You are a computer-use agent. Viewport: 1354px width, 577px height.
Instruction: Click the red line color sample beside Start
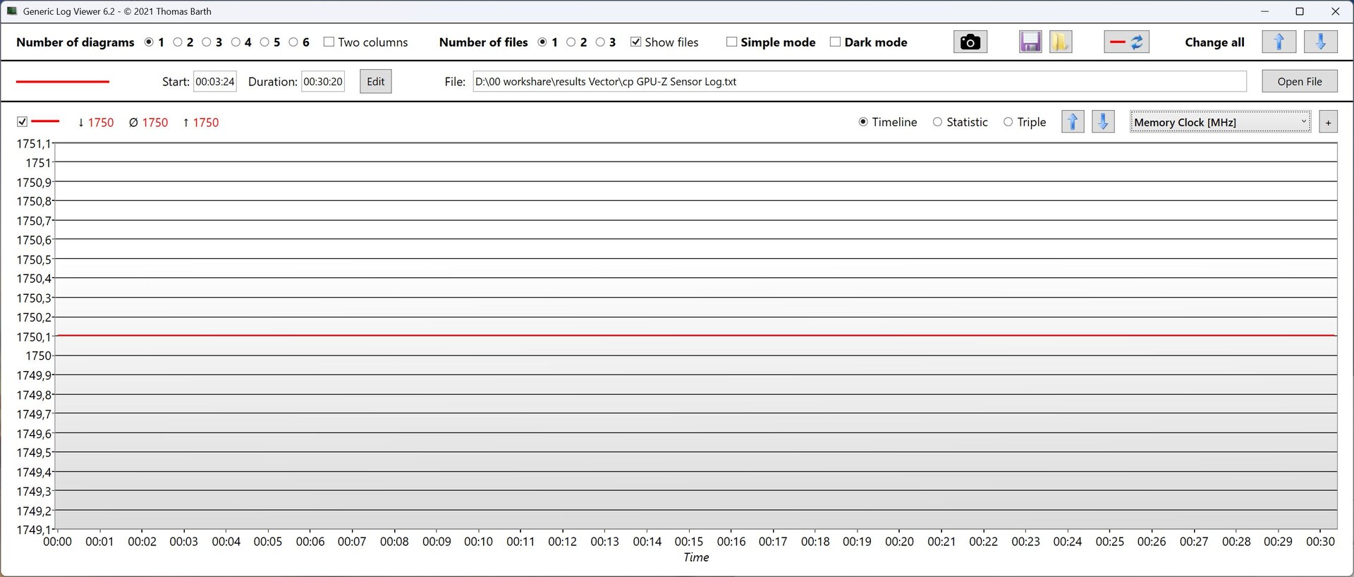click(x=63, y=82)
